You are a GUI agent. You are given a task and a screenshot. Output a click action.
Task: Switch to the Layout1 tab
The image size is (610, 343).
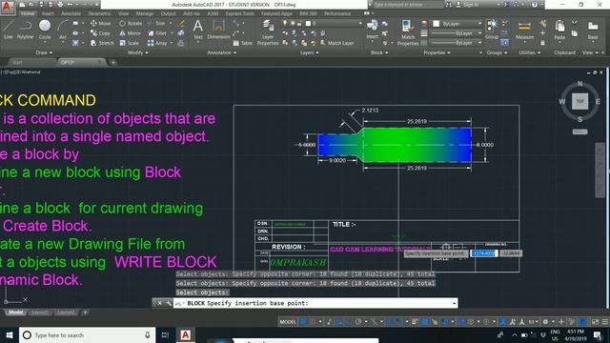pos(40,313)
